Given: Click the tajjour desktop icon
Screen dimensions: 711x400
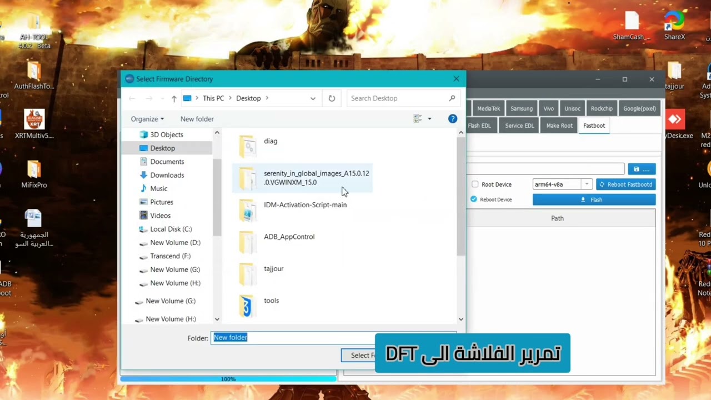Looking at the screenshot, I should pyautogui.click(x=674, y=75).
